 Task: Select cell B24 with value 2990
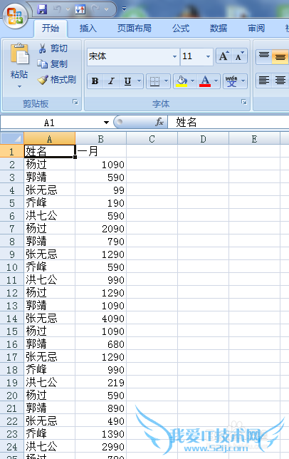(x=100, y=446)
